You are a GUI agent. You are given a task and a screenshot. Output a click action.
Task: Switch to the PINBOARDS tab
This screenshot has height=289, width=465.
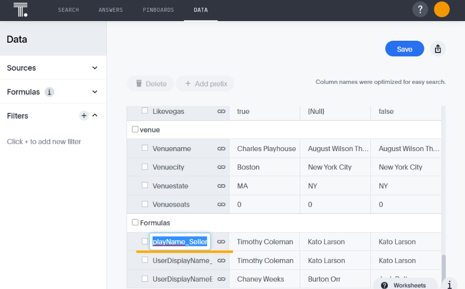click(x=158, y=9)
